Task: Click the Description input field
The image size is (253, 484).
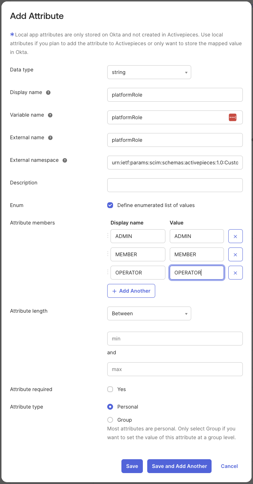Action: click(x=175, y=185)
